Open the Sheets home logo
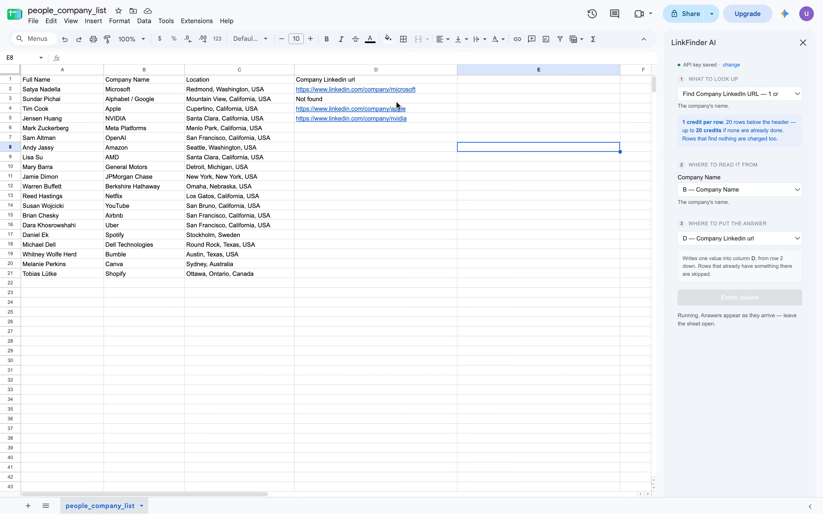 coord(15,14)
